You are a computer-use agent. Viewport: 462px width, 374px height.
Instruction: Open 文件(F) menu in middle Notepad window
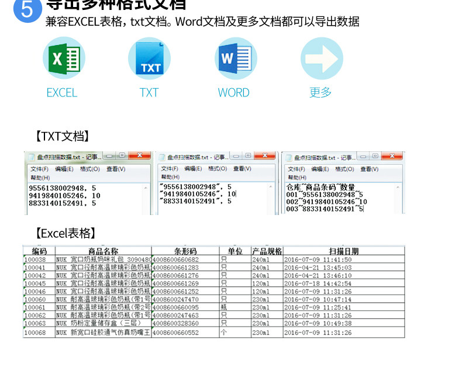click(x=170, y=168)
